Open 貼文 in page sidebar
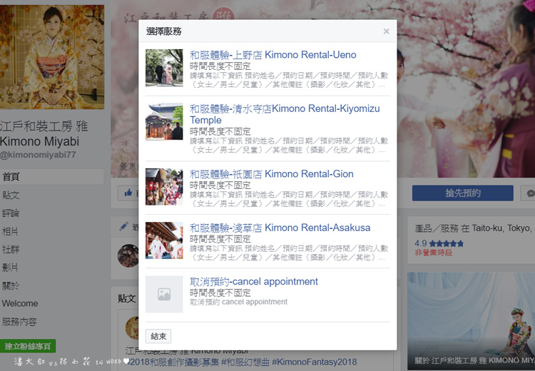This screenshot has width=535, height=371. 11,195
